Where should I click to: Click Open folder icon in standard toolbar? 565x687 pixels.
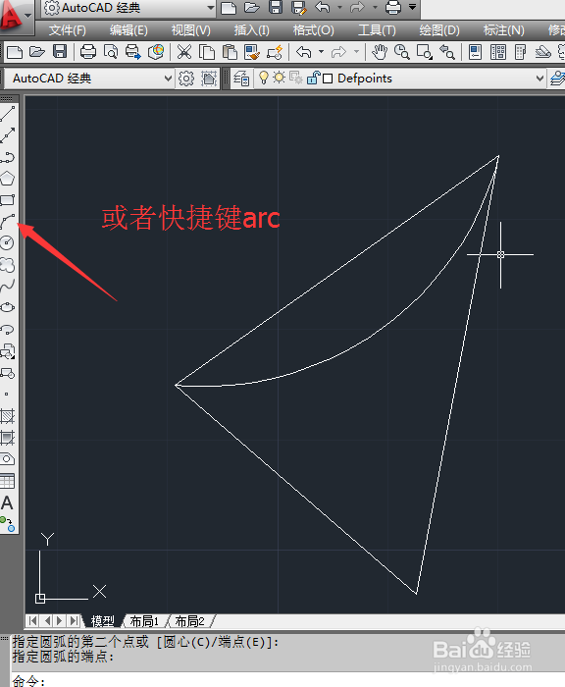[x=37, y=52]
